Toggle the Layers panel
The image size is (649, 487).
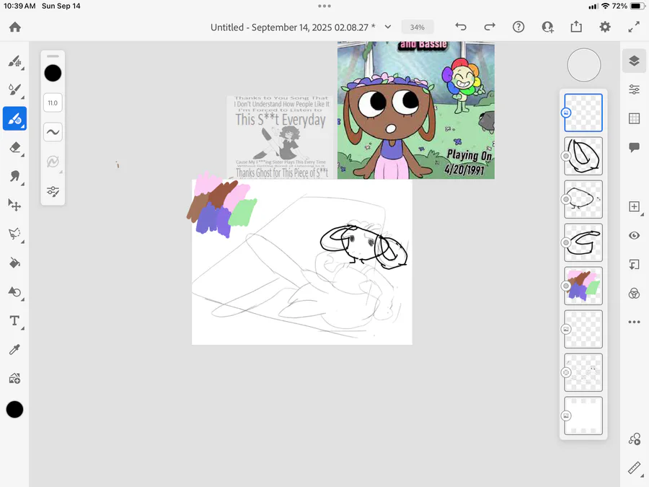click(634, 61)
